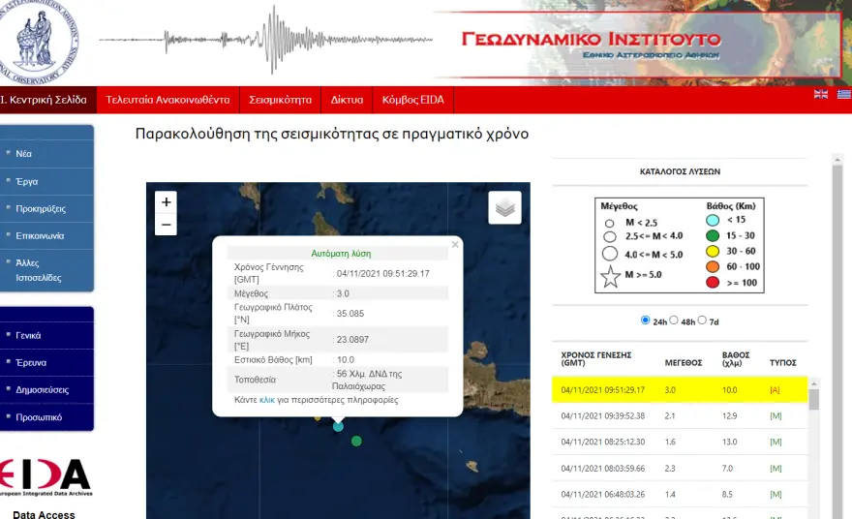The height and width of the screenshot is (519, 852).
Task: Open the Σεισμικότητα menu
Action: (x=280, y=100)
